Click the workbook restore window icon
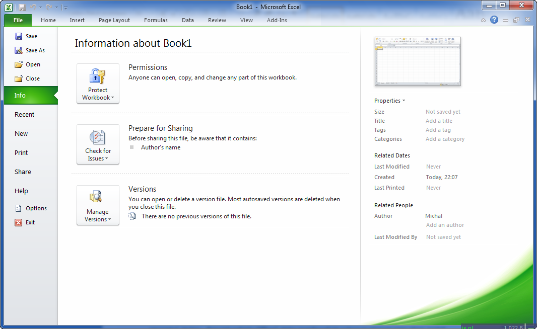537x329 pixels. (x=516, y=20)
